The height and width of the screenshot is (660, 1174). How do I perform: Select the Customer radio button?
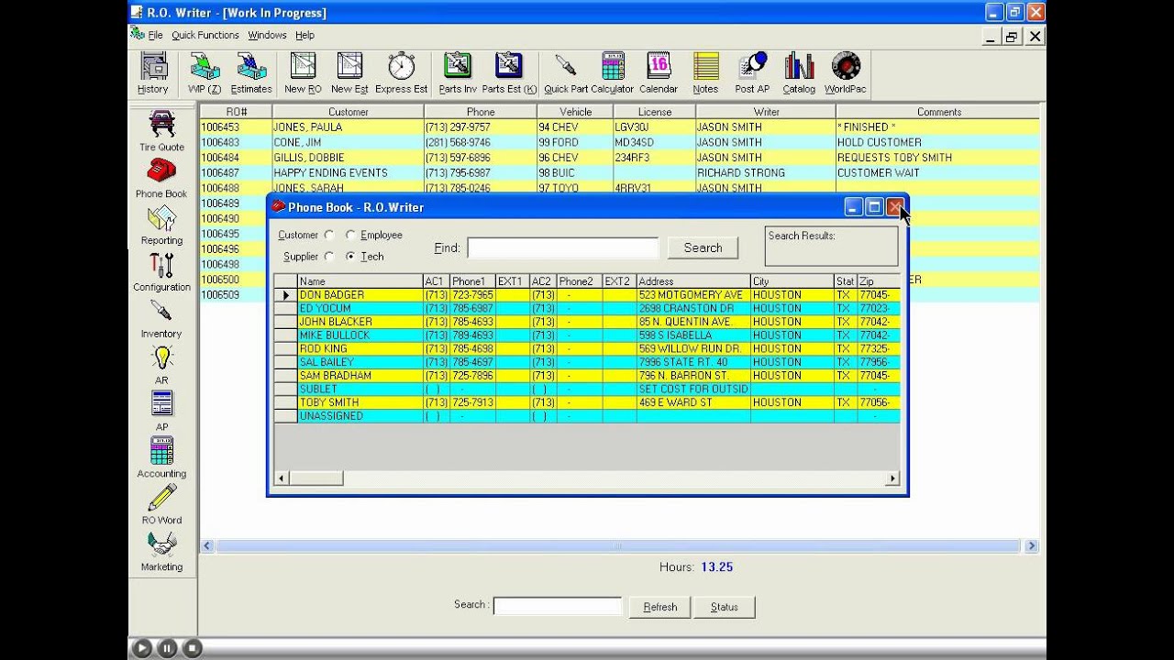pos(329,236)
